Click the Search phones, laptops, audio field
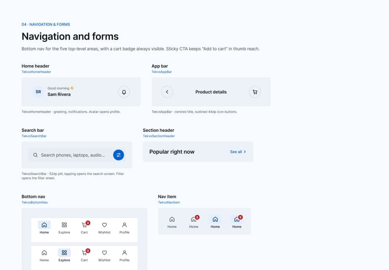This screenshot has width=389, height=270. coord(77,155)
